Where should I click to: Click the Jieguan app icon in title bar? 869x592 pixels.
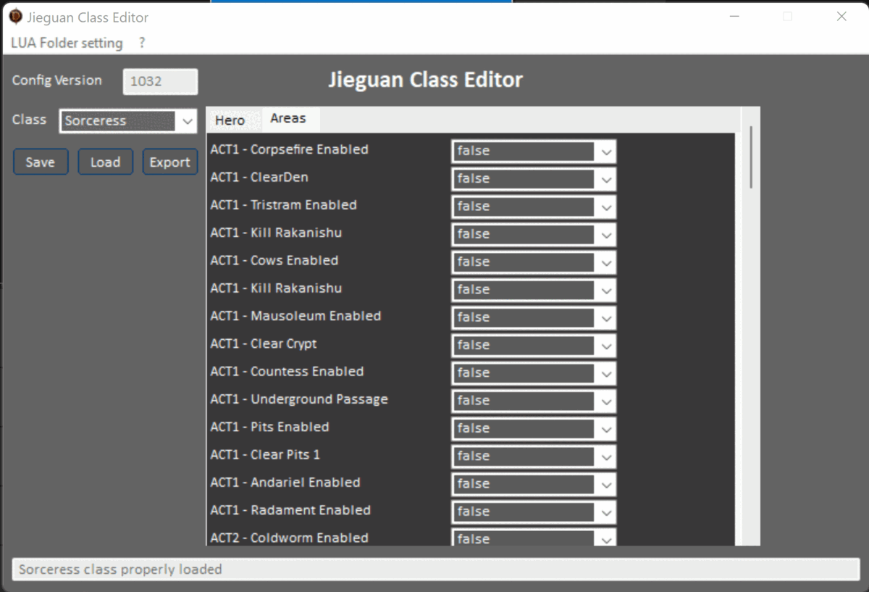[x=15, y=17]
